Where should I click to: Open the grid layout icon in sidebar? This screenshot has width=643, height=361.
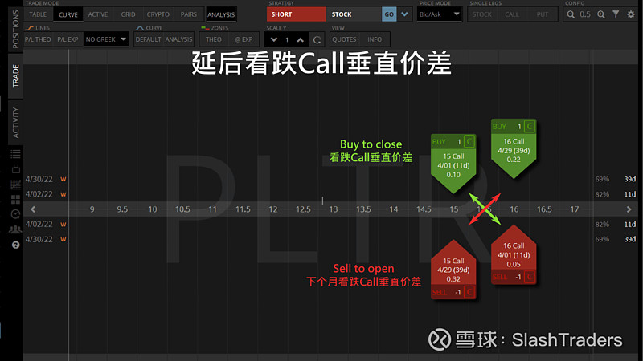click(x=15, y=199)
